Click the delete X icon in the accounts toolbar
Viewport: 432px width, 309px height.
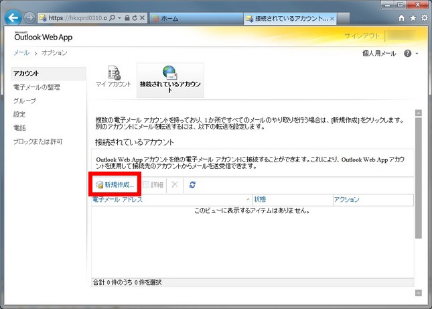click(x=174, y=184)
